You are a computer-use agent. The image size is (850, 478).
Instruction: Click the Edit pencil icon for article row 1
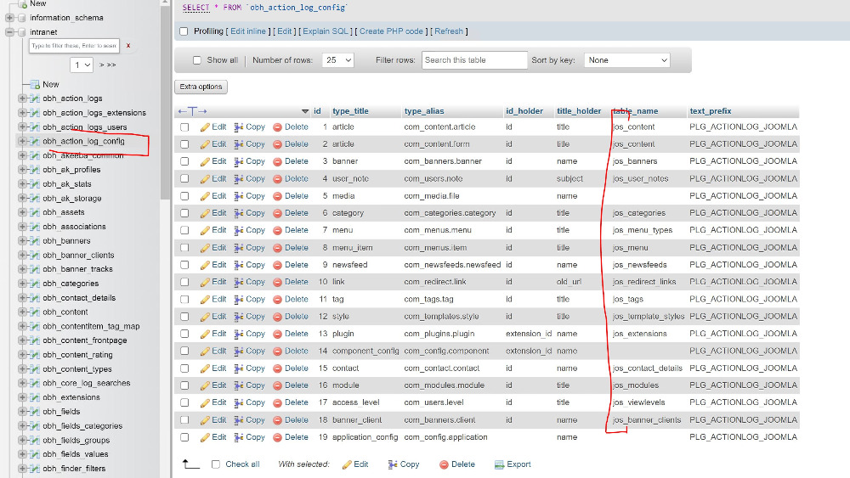(205, 127)
